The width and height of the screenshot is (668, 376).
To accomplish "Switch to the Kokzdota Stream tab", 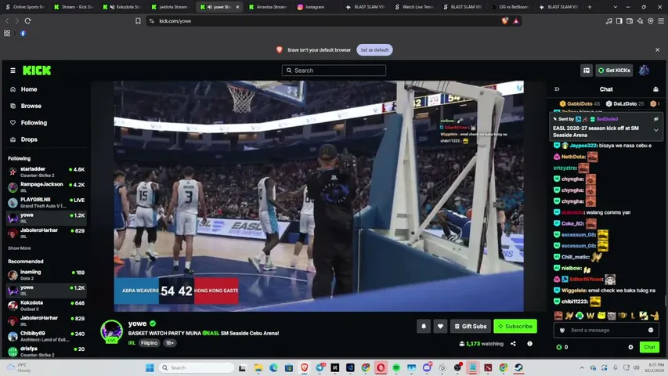I will tap(123, 7).
